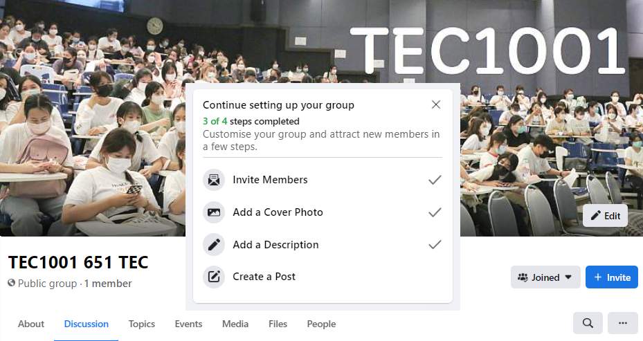Close the group setup panel
The height and width of the screenshot is (341, 643).
coord(435,105)
